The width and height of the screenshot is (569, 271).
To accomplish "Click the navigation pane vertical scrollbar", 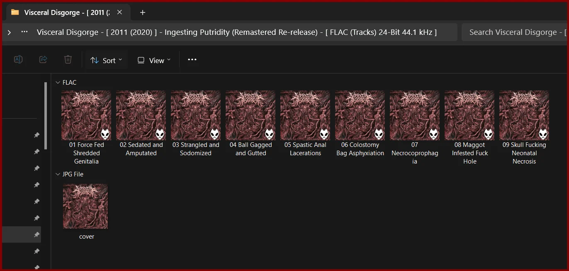I will click(46, 115).
